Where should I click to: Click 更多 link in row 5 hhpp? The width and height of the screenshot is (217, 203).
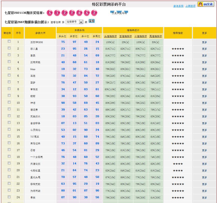tap(204, 69)
